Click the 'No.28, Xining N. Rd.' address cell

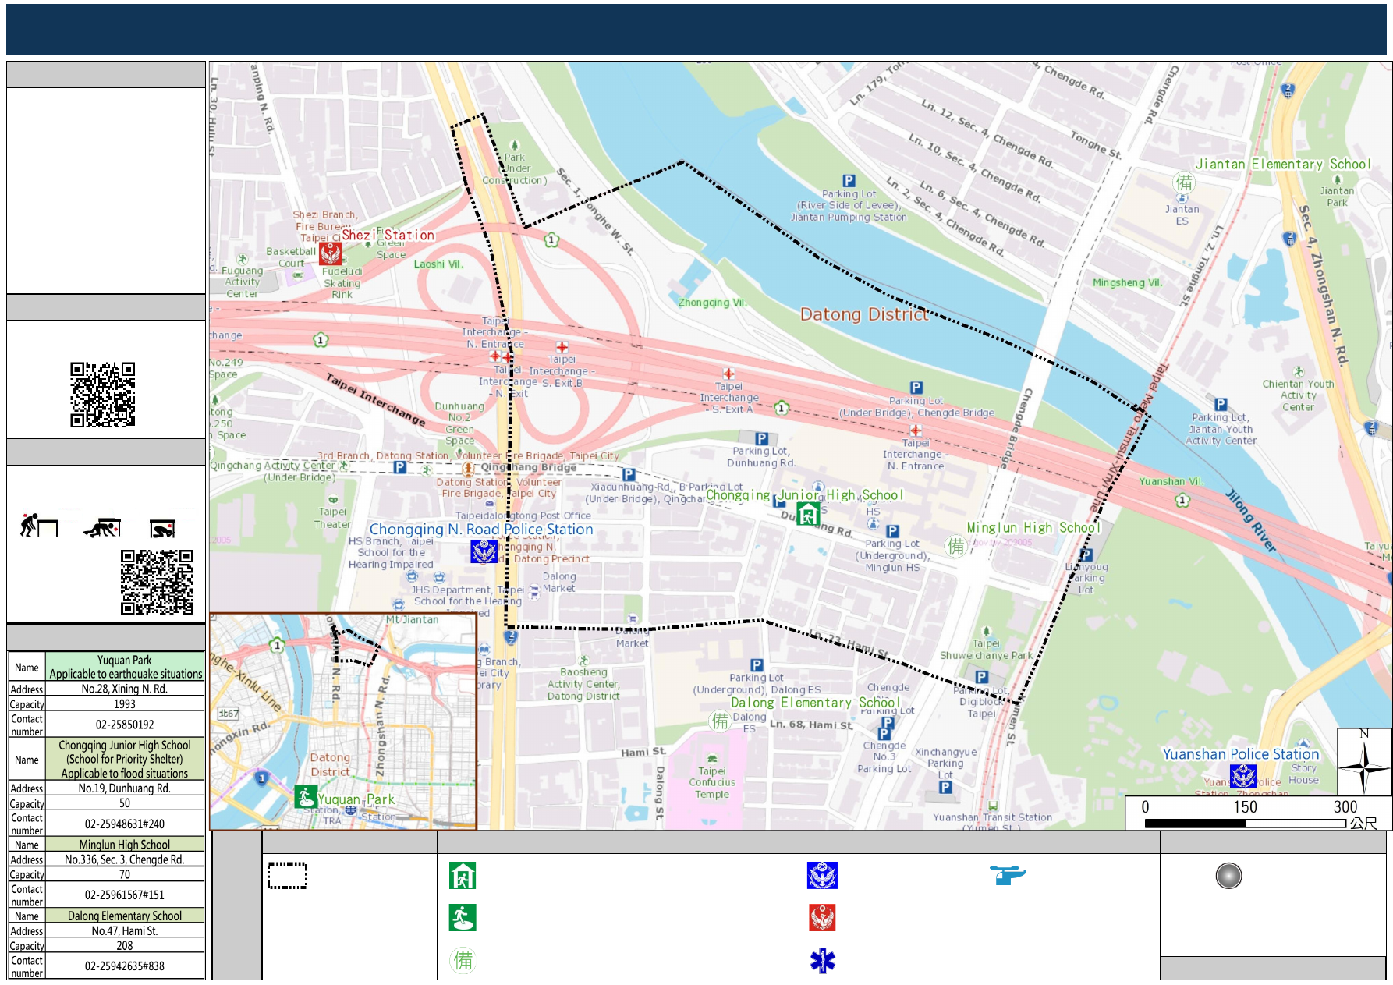tap(125, 689)
